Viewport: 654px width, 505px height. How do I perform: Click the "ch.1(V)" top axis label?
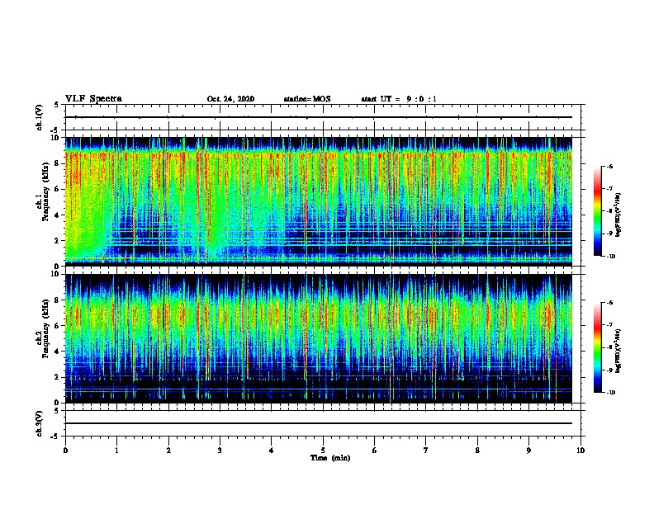click(40, 117)
